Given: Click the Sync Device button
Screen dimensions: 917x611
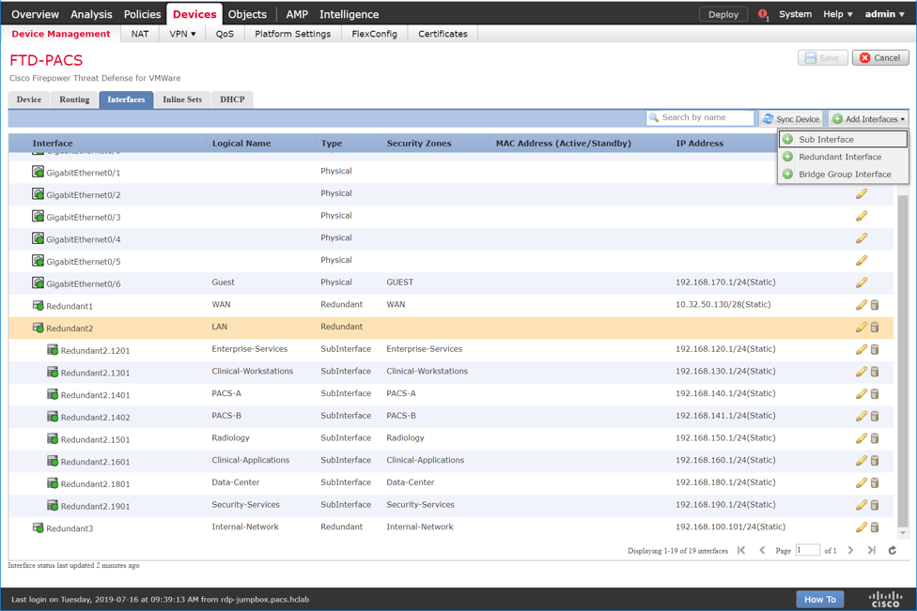Looking at the screenshot, I should pos(791,119).
